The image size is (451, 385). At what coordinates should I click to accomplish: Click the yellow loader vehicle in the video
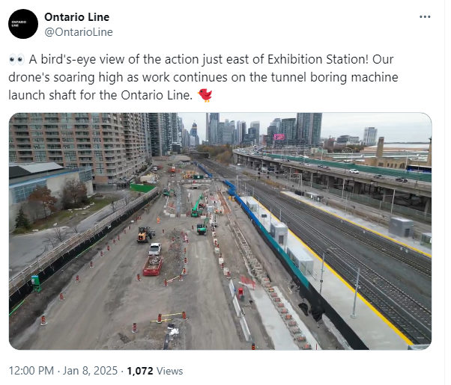[145, 235]
